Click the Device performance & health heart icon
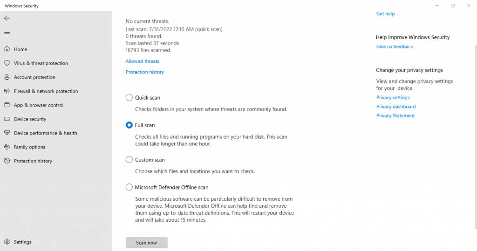Screen dimensions: 477x251 (x=7, y=133)
